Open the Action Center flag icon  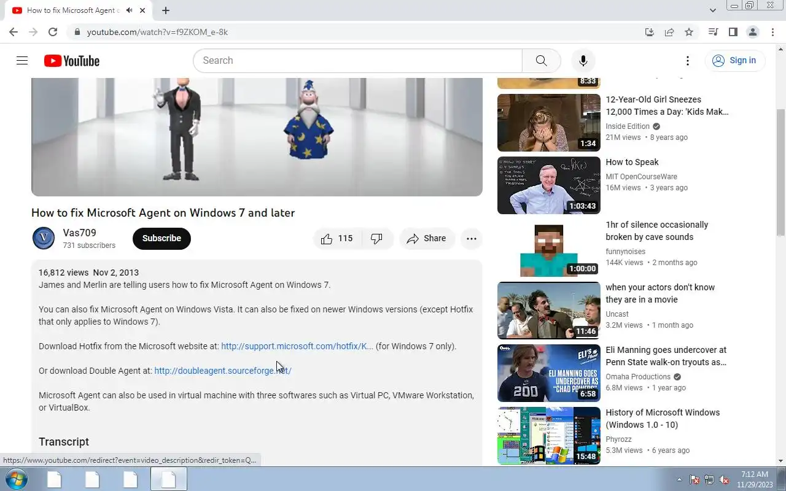[695, 479]
